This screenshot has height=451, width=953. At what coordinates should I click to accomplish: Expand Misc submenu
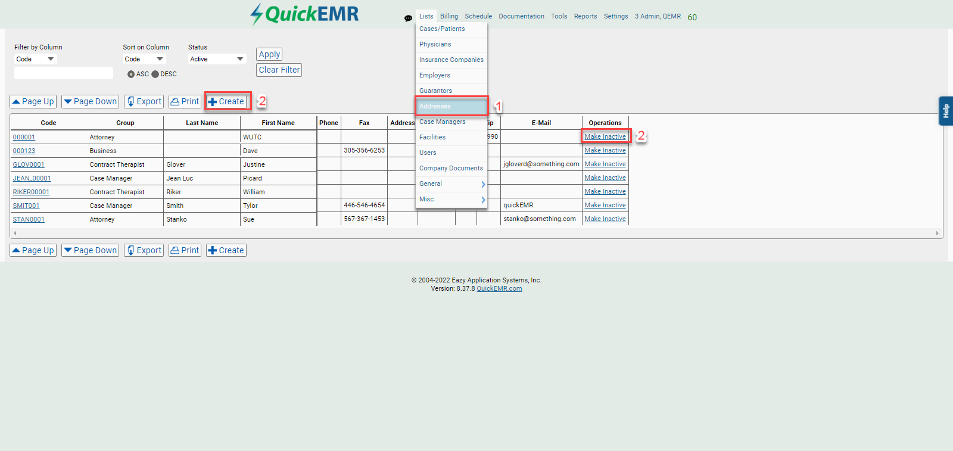(x=451, y=200)
